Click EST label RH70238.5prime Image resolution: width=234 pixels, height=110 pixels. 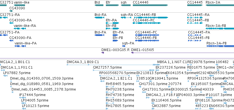point(120,89)
